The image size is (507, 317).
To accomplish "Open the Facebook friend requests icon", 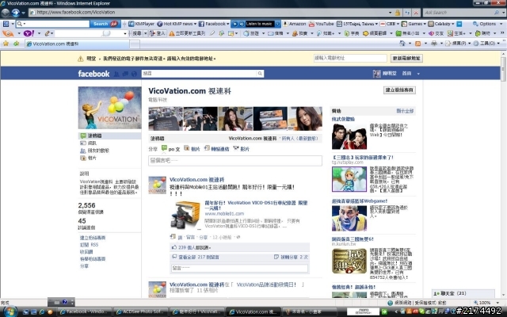I will click(116, 74).
